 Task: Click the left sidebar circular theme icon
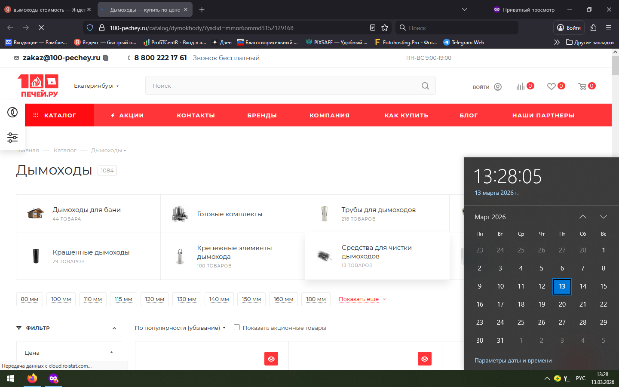coord(12,112)
